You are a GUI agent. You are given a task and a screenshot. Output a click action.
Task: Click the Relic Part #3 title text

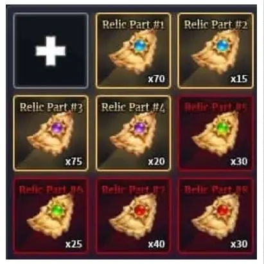(x=51, y=107)
